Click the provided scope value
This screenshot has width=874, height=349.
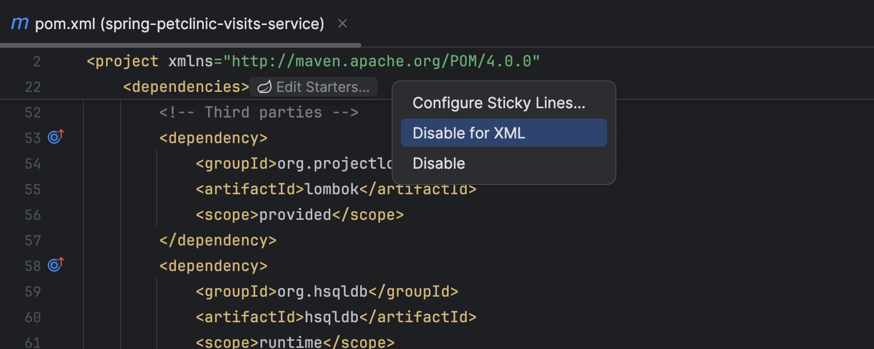click(x=295, y=215)
